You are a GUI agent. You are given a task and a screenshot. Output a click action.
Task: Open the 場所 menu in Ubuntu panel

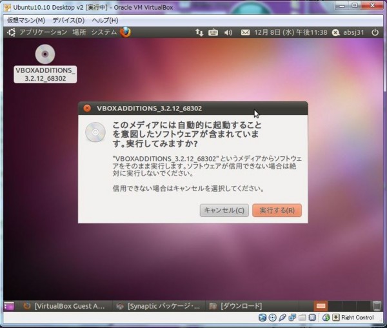pos(79,32)
